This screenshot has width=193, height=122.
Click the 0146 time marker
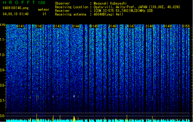[x=113, y=26]
